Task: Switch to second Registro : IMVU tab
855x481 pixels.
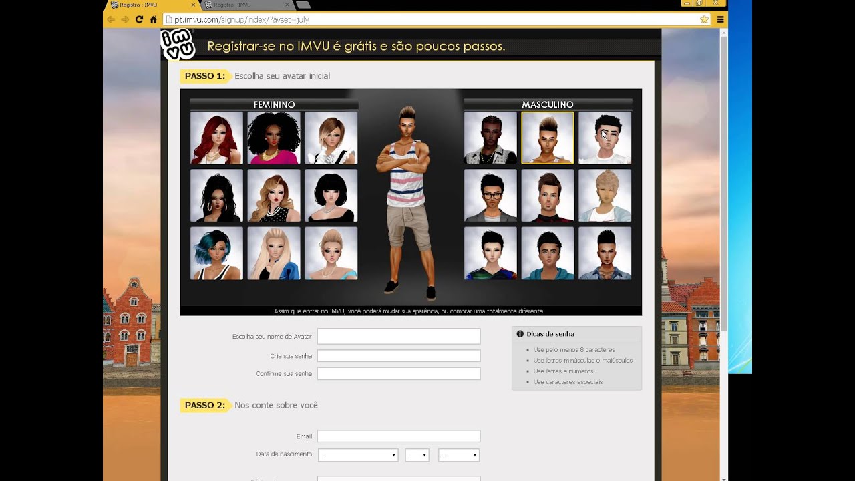Action: (x=246, y=5)
